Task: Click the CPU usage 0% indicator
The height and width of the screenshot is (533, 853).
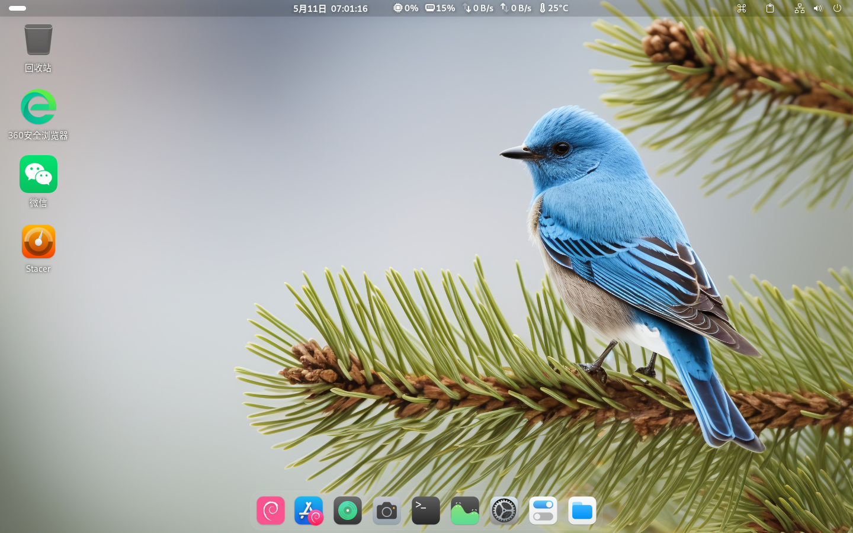Action: click(x=406, y=8)
